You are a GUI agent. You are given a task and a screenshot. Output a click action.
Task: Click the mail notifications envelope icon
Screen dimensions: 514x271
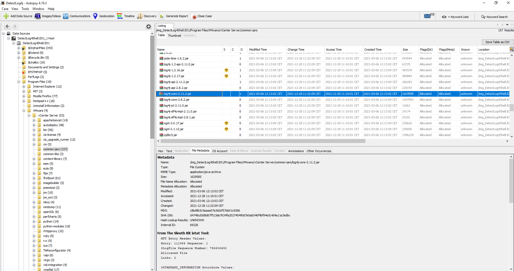pos(428,16)
